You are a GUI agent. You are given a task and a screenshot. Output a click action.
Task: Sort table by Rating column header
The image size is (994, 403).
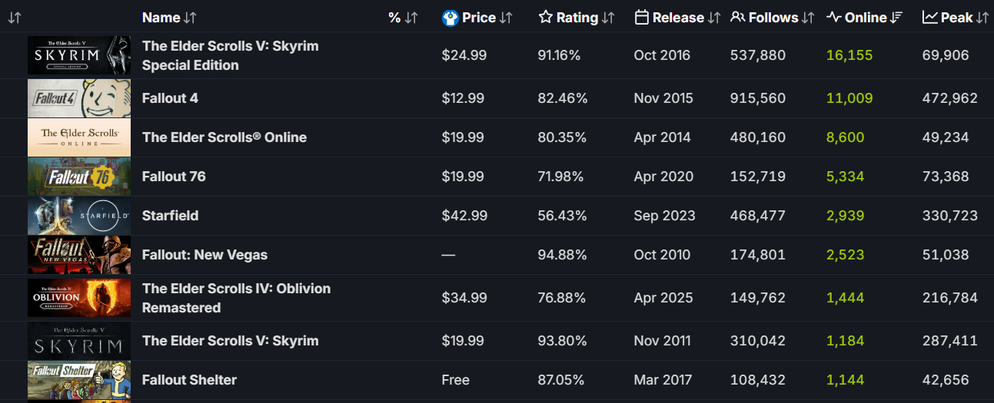(577, 17)
